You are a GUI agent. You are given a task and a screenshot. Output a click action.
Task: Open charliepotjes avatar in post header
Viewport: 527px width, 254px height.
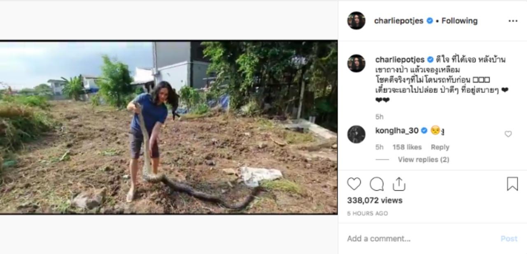(356, 21)
